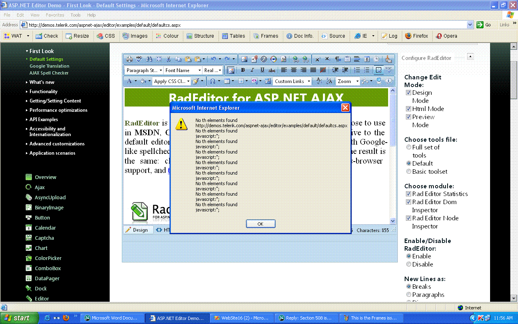Open the Apply CSS Class dropdown
Screen dimensions: 518x324
tap(172, 81)
